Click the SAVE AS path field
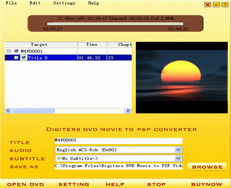The image size is (231, 188). (119, 166)
